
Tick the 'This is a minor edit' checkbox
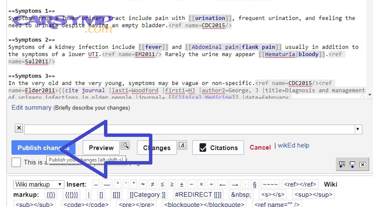16,163
